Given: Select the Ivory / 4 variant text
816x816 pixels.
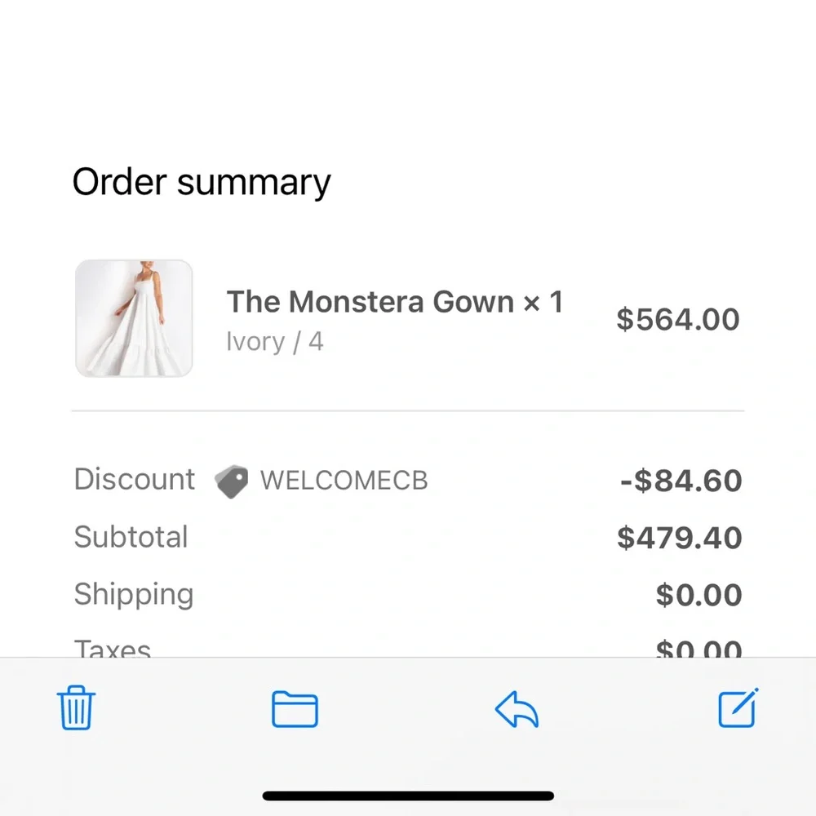Looking at the screenshot, I should click(275, 342).
